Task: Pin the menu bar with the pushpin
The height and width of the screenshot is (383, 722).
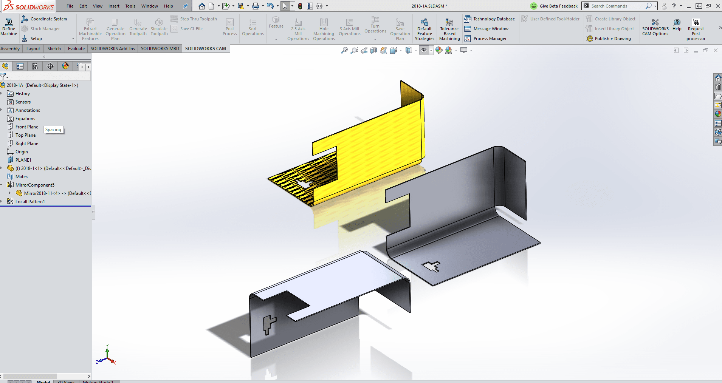Action: tap(185, 6)
